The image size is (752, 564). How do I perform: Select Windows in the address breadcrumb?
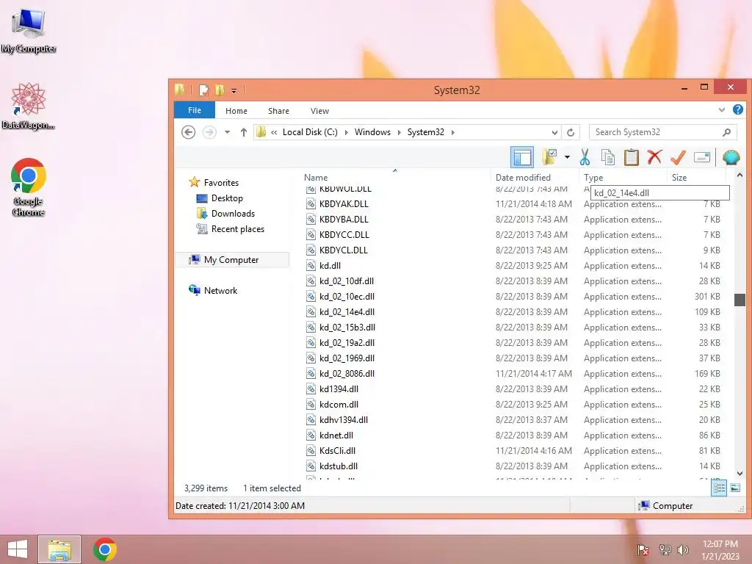pyautogui.click(x=372, y=132)
